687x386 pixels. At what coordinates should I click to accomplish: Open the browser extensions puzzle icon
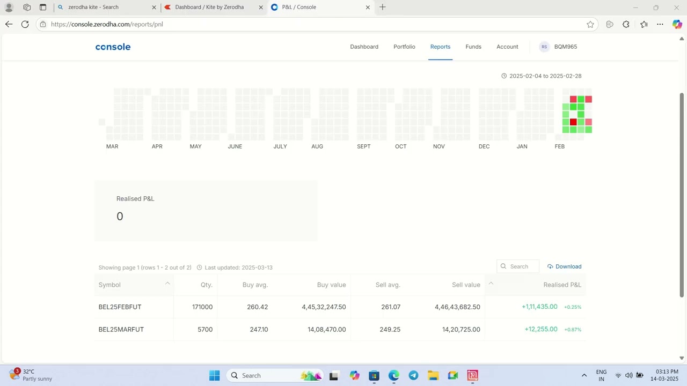[x=626, y=24]
